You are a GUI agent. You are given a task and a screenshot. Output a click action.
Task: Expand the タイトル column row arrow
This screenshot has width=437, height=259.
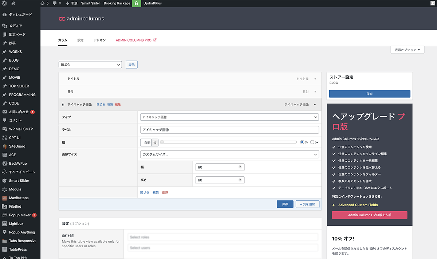[315, 79]
